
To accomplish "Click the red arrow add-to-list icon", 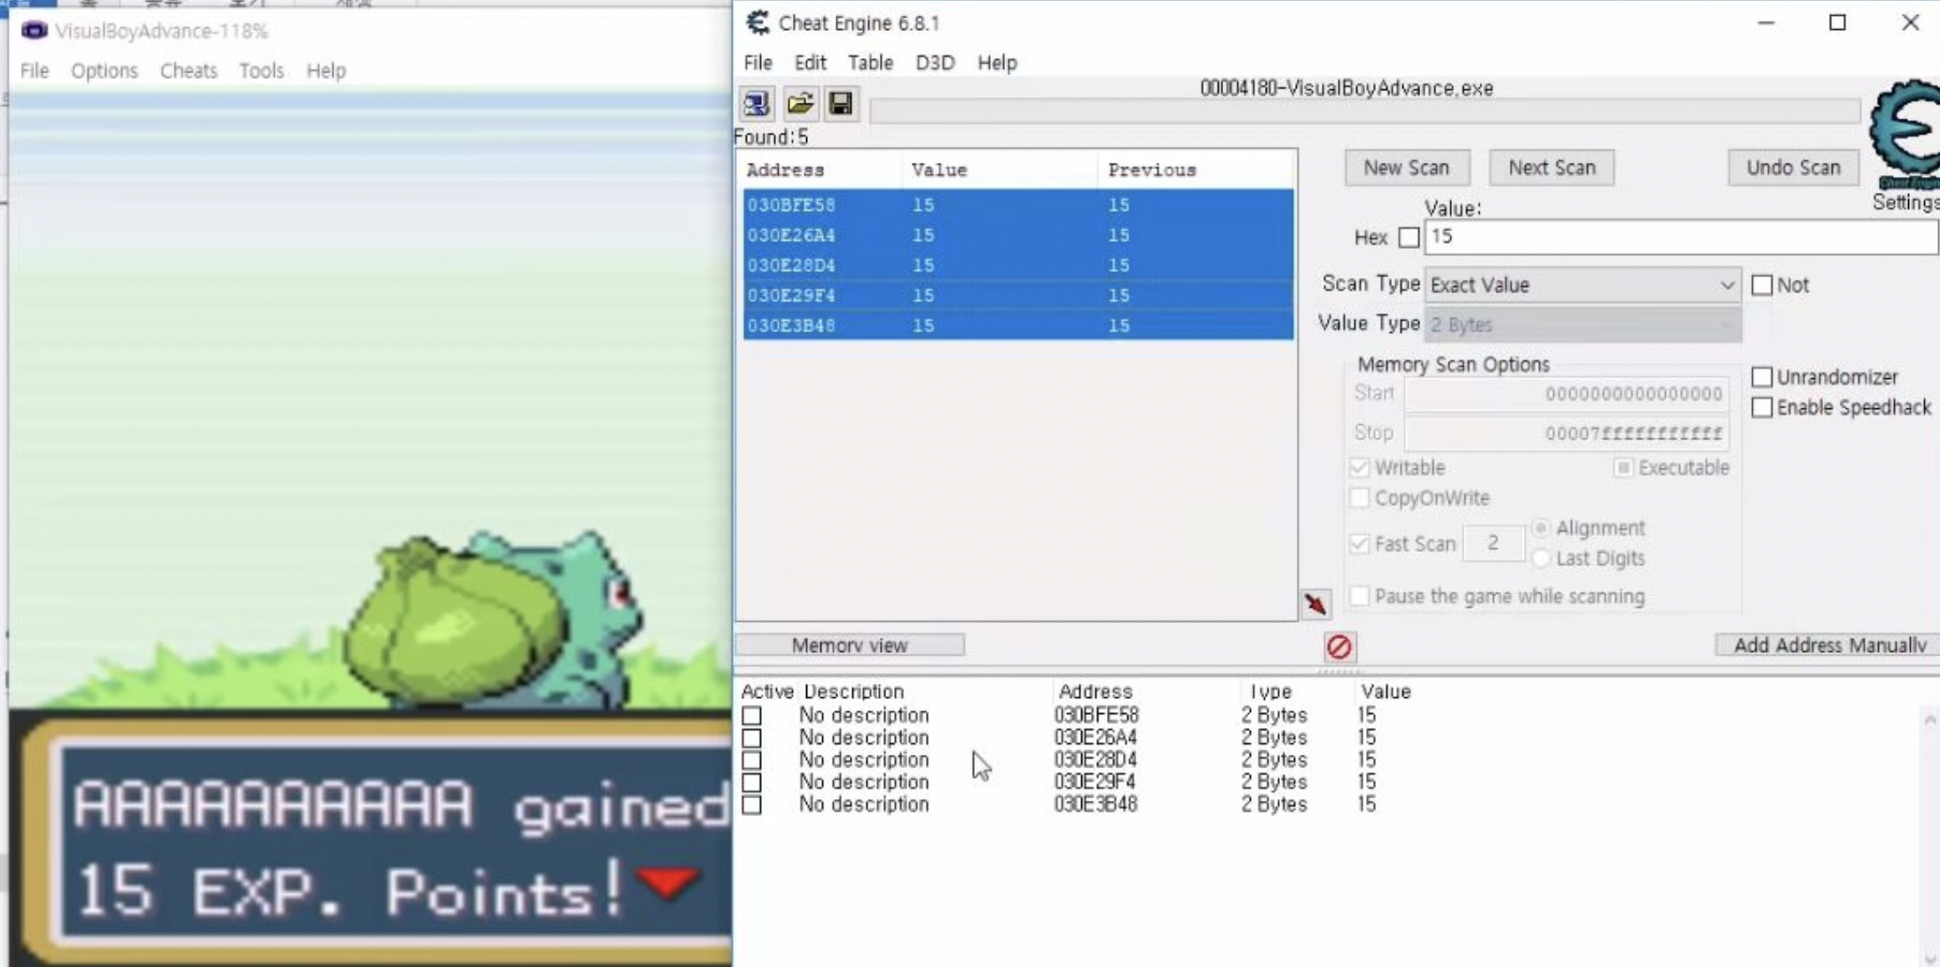I will pos(1316,603).
